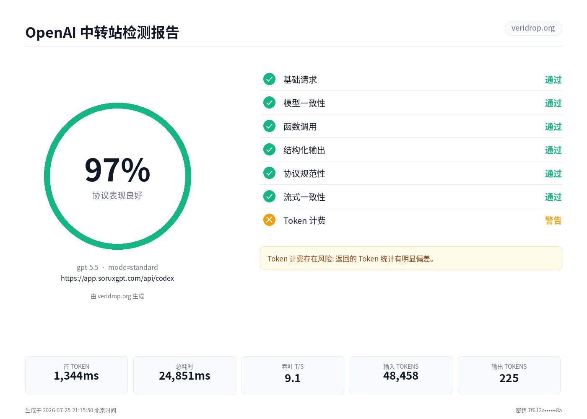Select the 总耗时 24,851ms card

coord(184,375)
